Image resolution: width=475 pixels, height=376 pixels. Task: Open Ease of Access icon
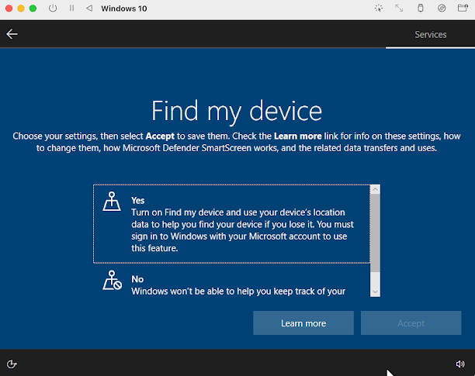point(12,364)
